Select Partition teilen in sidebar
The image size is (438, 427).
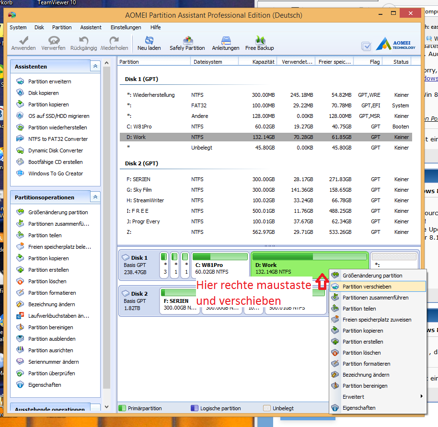(x=45, y=235)
